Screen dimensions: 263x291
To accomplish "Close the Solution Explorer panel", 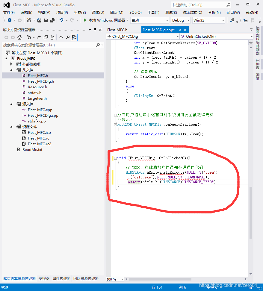I will [100, 30].
